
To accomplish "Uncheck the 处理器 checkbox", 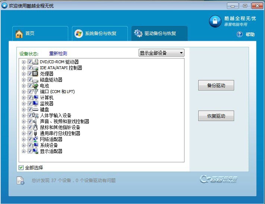I will tap(30, 74).
